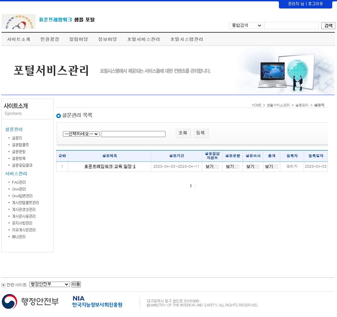
Task: Expand the --선택하세요-- search condition dropdown
Action: (x=81, y=134)
